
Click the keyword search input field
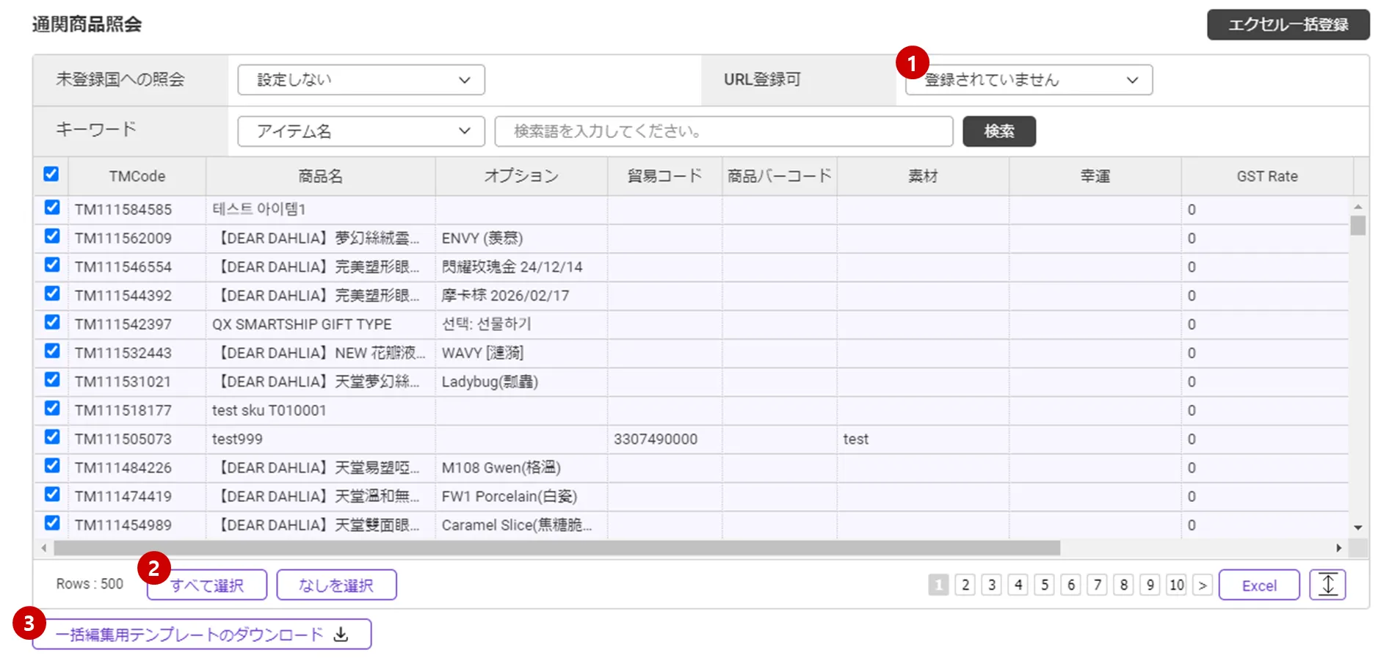tap(724, 131)
